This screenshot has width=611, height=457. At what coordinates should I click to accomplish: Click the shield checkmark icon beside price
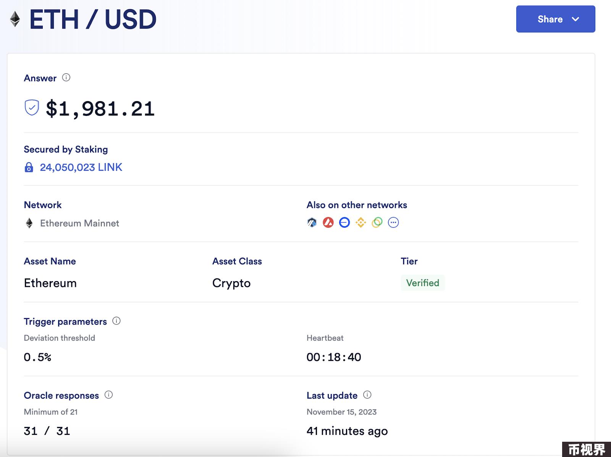point(32,108)
